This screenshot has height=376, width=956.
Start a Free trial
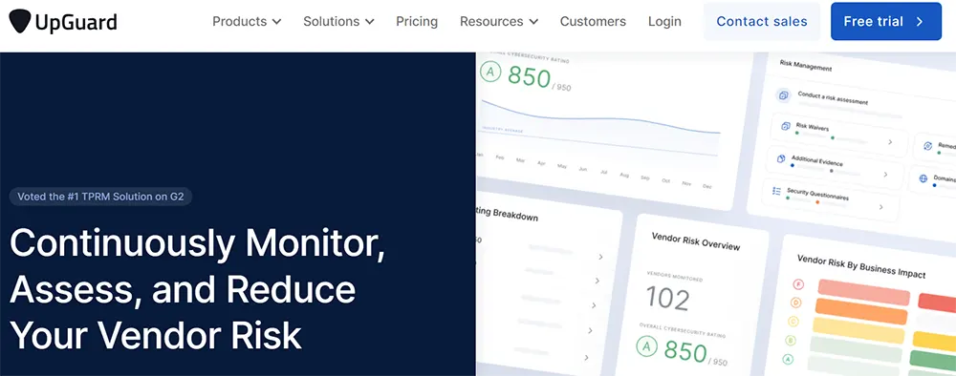coord(886,22)
